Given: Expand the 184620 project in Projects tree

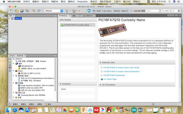Looking at the screenshot, I should (9, 19).
